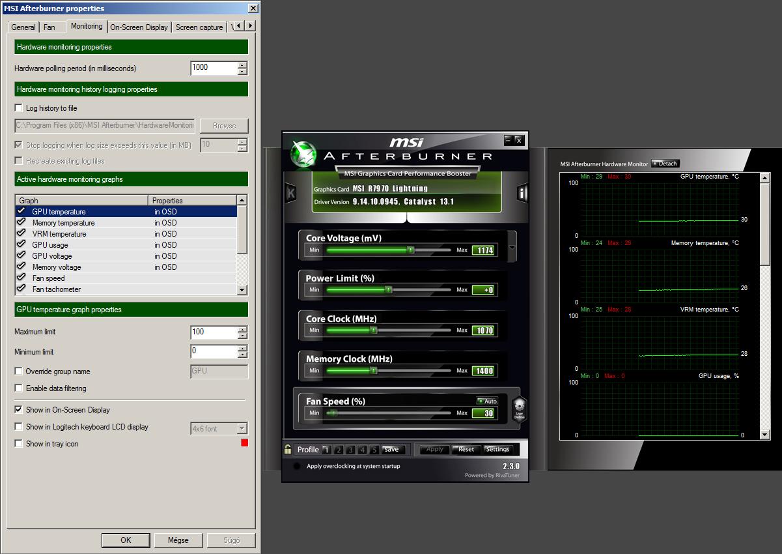Click the Mégse cancel button
782x554 pixels.
pyautogui.click(x=178, y=540)
